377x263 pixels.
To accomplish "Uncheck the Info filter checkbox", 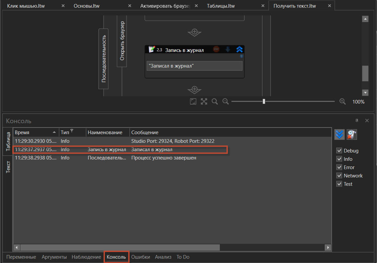I will (339, 159).
